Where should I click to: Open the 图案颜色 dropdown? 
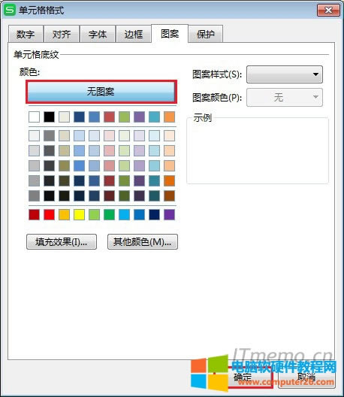point(285,98)
